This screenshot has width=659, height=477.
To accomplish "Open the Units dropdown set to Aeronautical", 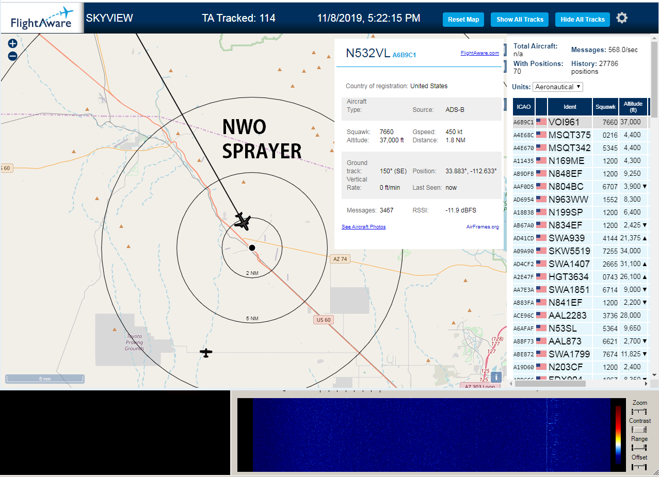I will coord(558,87).
